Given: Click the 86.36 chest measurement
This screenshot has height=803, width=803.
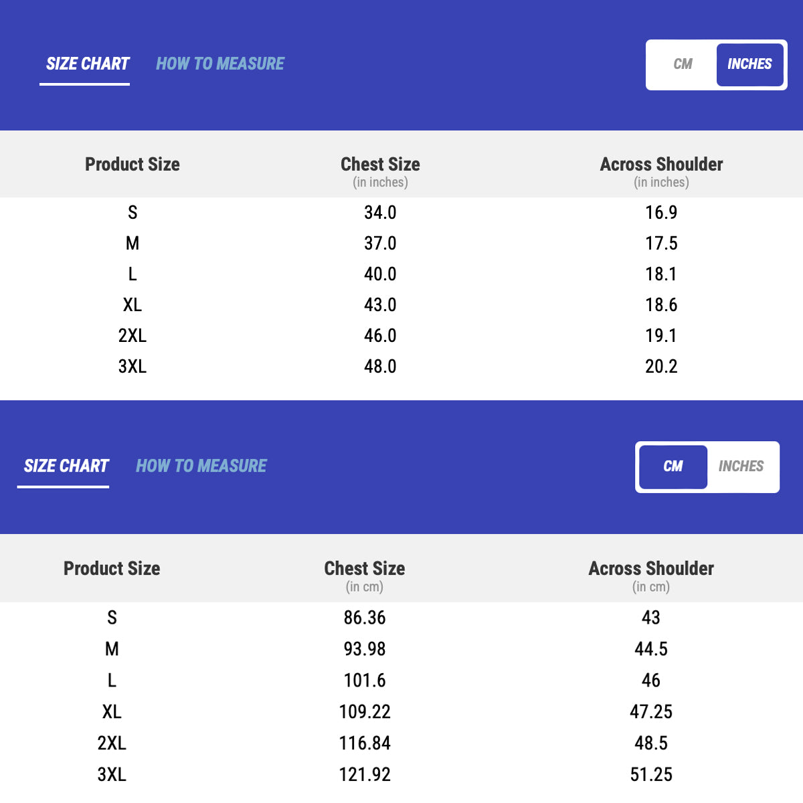Looking at the screenshot, I should (365, 618).
